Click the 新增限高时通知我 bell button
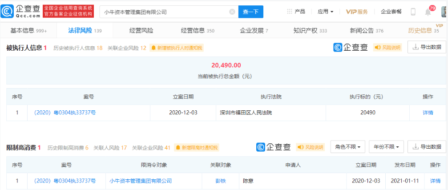 pyautogui.click(x=197, y=148)
